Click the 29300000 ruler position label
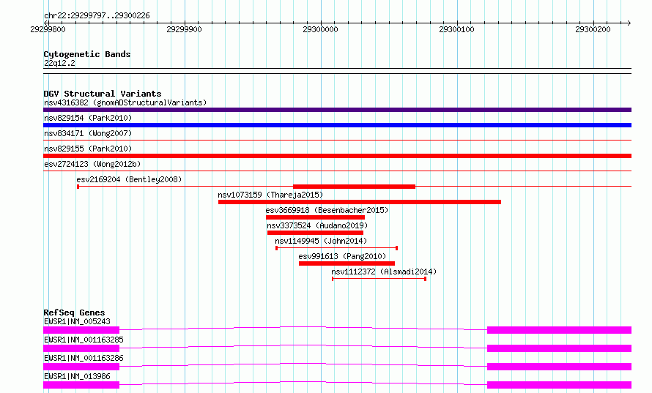652x393 pixels. click(x=320, y=29)
